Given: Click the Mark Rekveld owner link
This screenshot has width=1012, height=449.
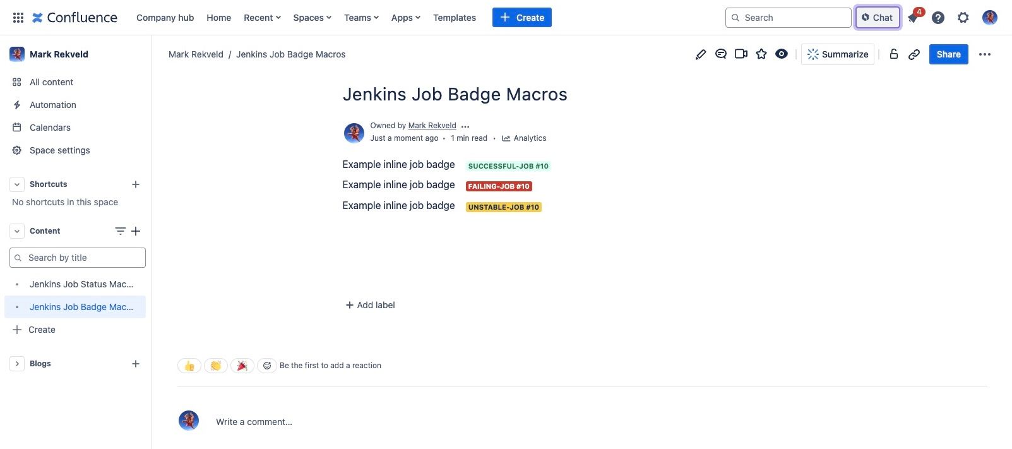Looking at the screenshot, I should coord(432,126).
